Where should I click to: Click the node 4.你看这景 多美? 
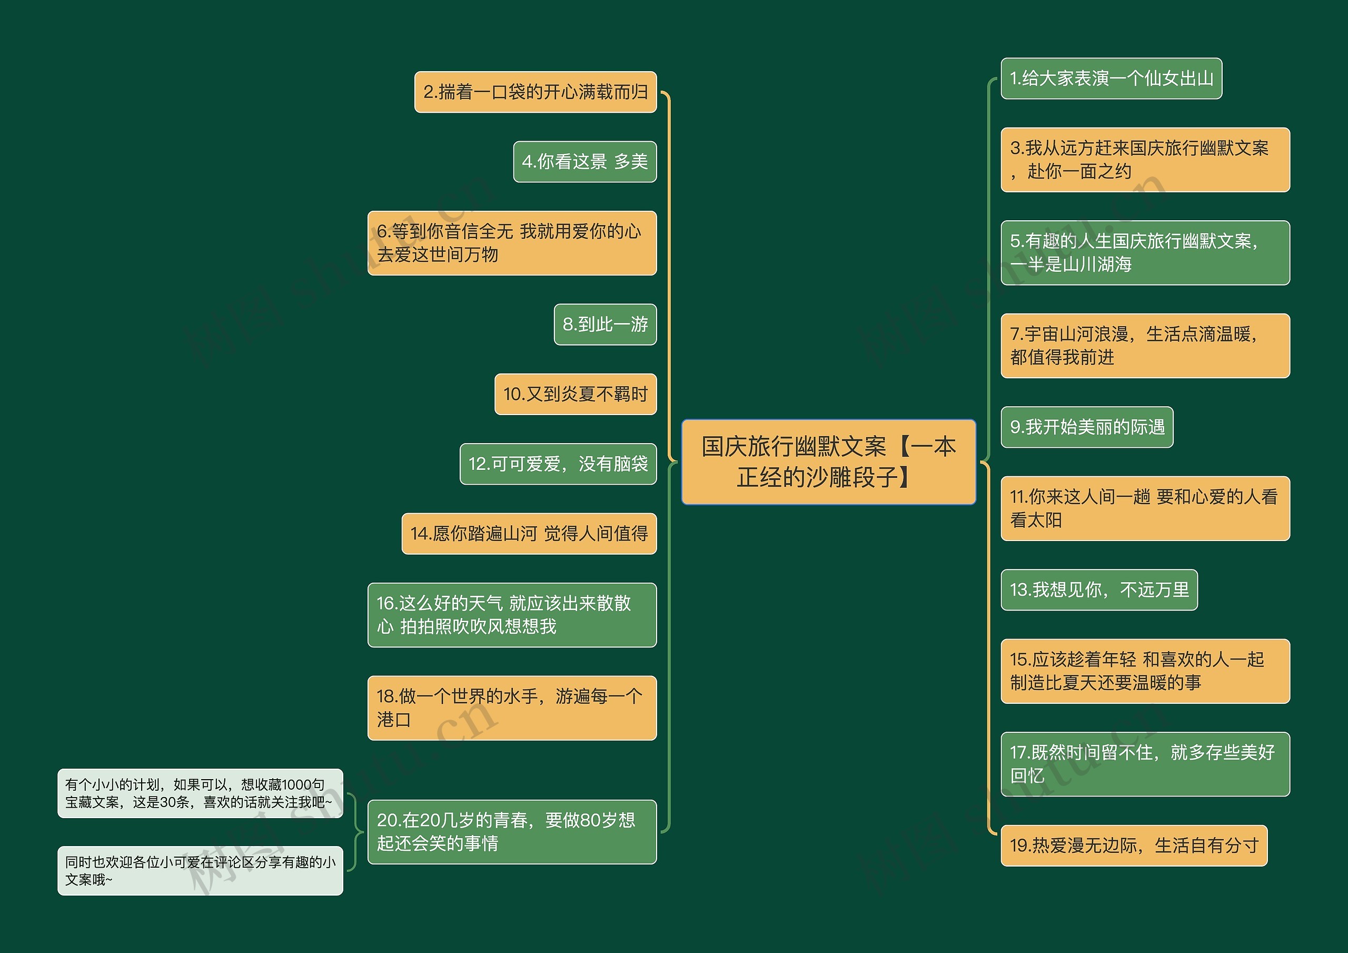pyautogui.click(x=586, y=164)
